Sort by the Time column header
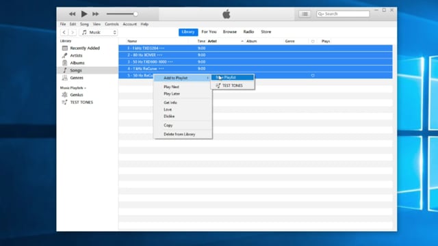This screenshot has height=246, width=438. 201,41
